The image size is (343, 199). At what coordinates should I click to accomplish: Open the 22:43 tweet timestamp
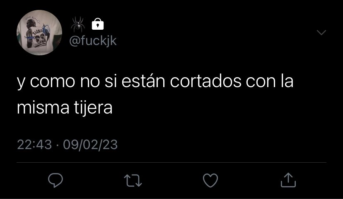click(x=34, y=145)
